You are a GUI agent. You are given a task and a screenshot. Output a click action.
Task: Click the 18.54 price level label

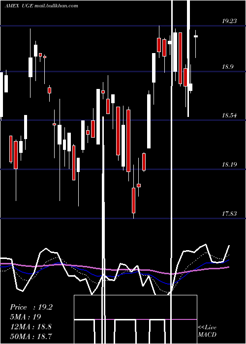pyautogui.click(x=229, y=115)
